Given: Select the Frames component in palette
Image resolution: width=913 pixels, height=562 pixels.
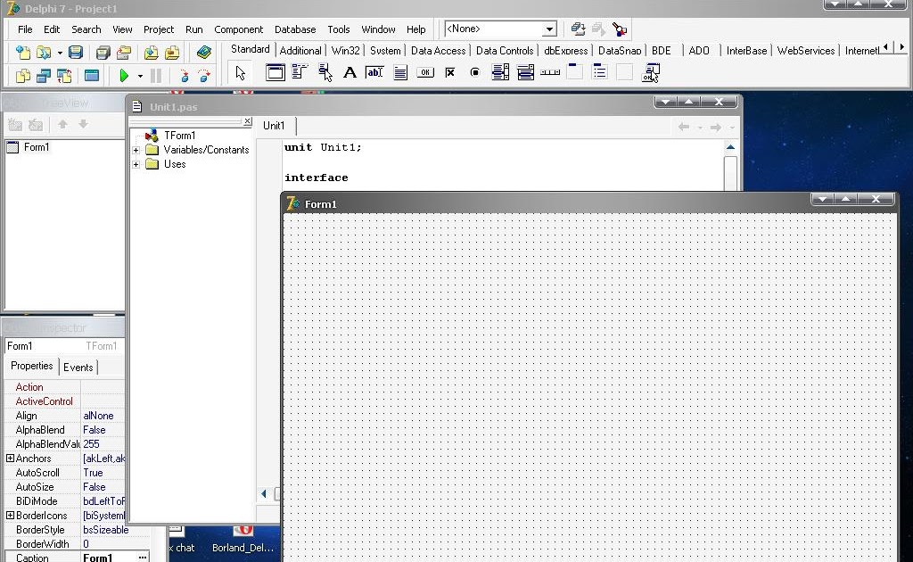Looking at the screenshot, I should click(x=275, y=73).
